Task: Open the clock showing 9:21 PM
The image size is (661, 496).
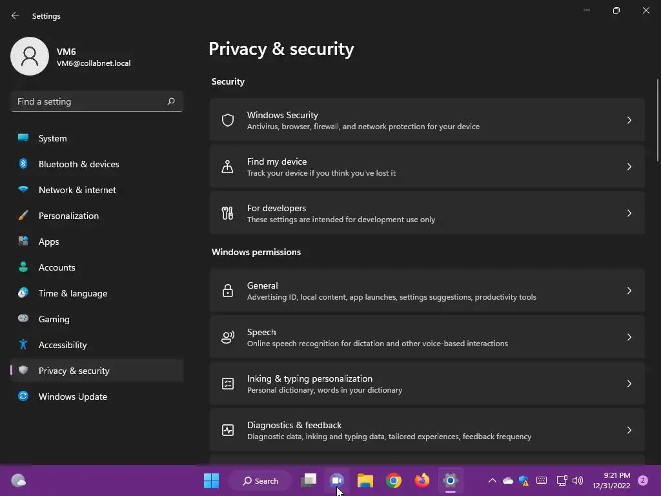Action: [611, 480]
